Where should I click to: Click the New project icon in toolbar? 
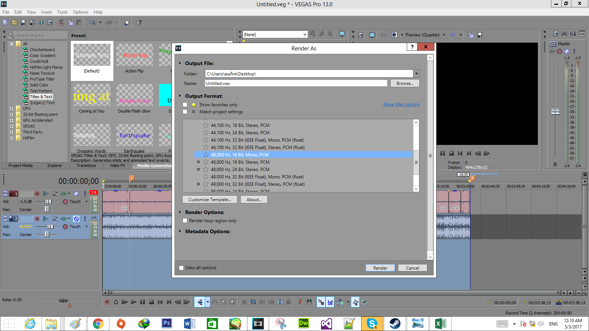coord(6,22)
